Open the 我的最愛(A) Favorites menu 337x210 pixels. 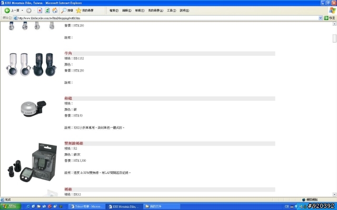[156, 10]
